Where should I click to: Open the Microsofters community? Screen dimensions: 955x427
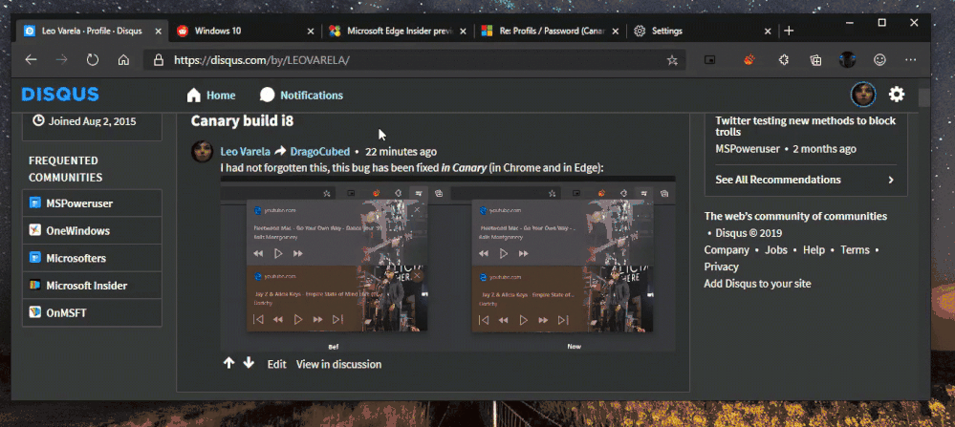[x=92, y=258]
